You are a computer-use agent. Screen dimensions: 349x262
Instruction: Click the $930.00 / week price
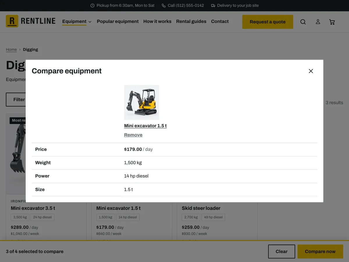194,234
